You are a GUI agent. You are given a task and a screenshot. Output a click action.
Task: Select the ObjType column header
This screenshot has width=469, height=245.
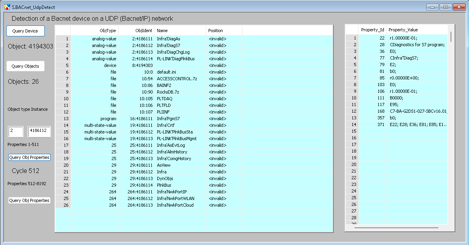[x=95, y=31]
